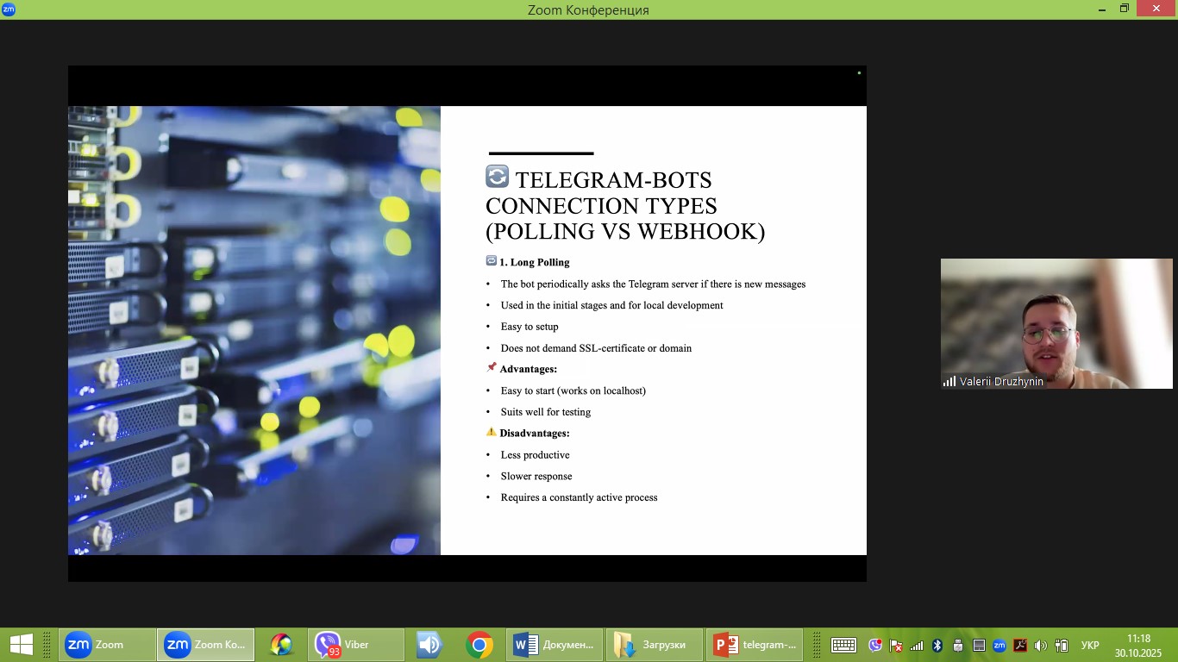Minimize the Zoom Конференция window
The image size is (1178, 662).
point(1102,9)
